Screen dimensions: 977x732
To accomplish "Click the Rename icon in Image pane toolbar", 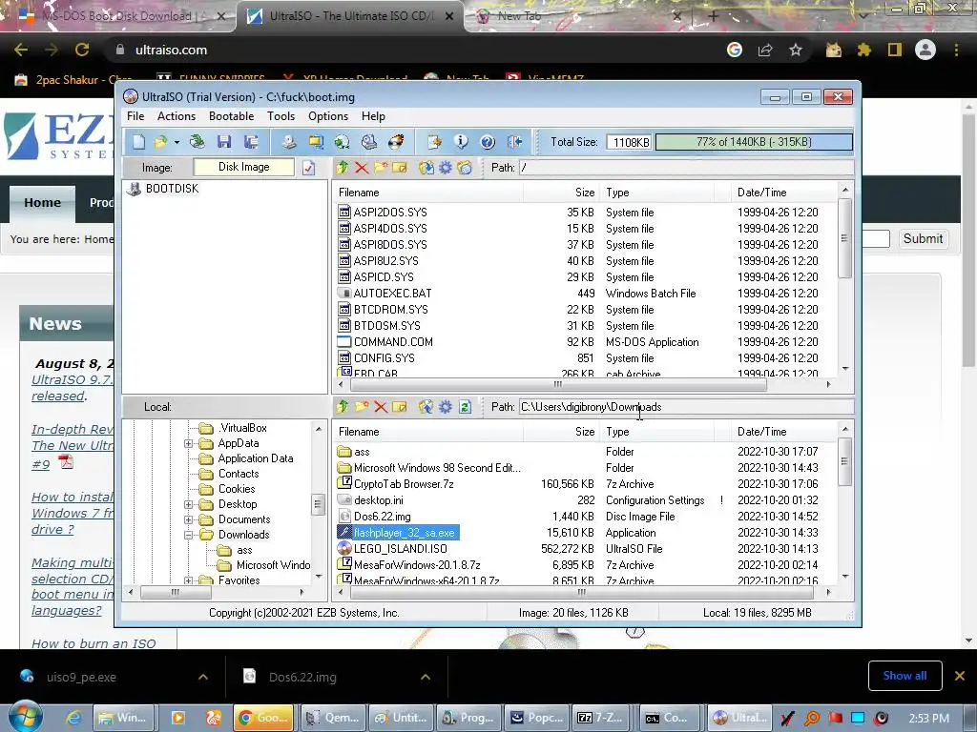I will click(400, 168).
